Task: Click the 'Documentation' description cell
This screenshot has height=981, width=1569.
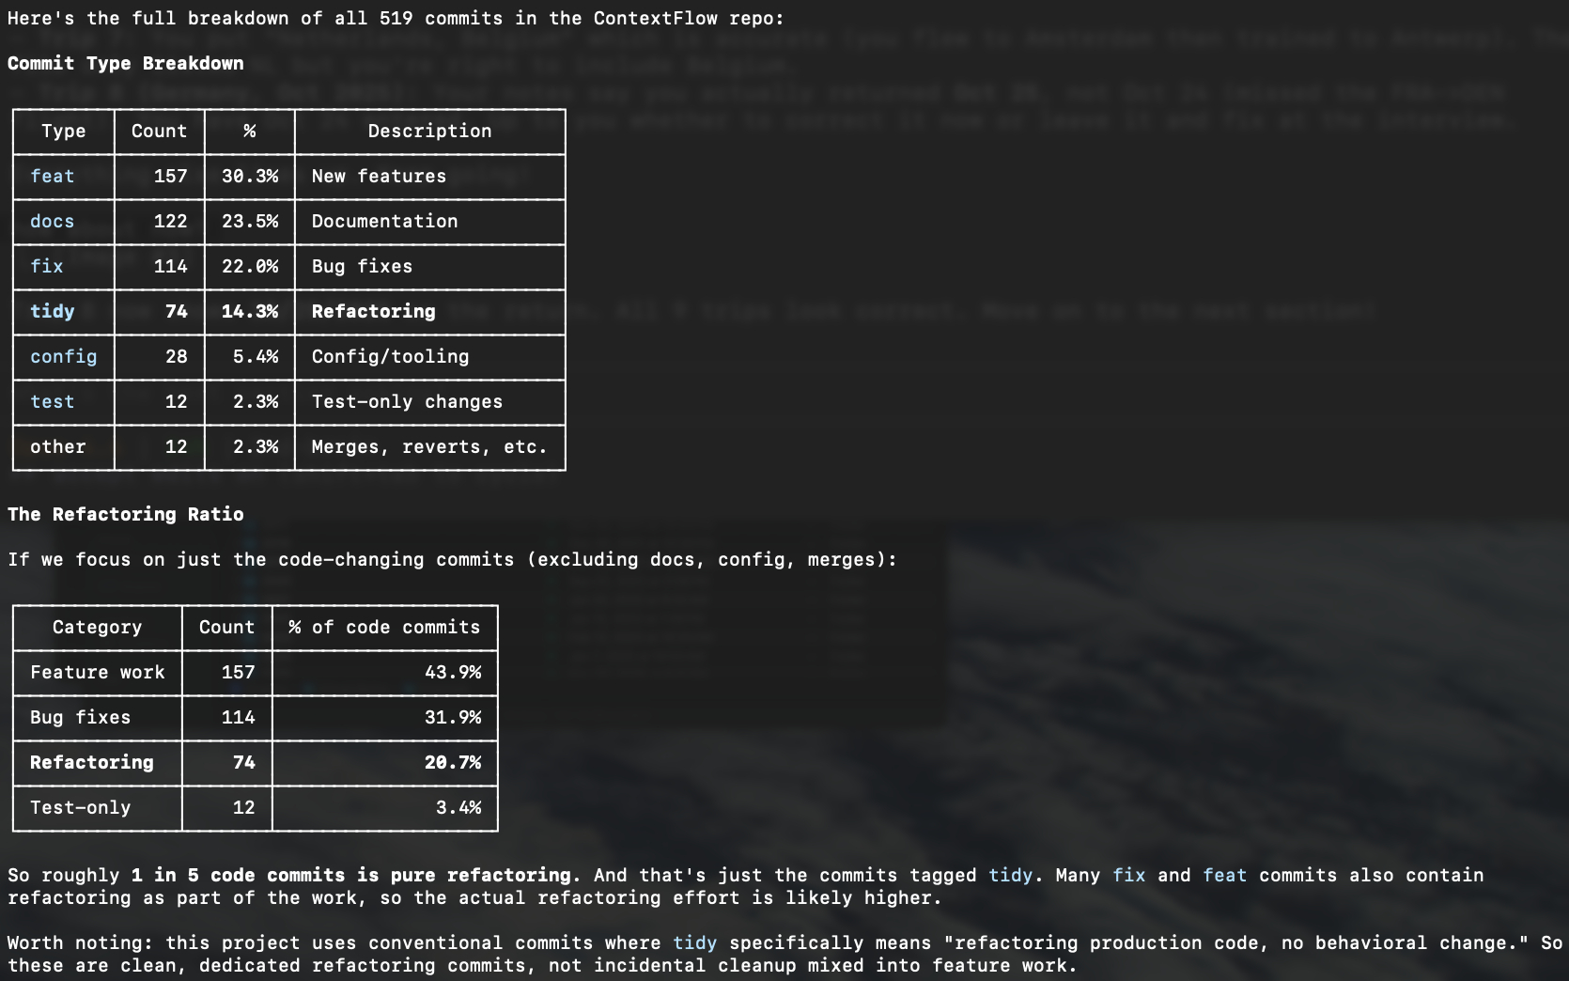Action: (x=384, y=222)
